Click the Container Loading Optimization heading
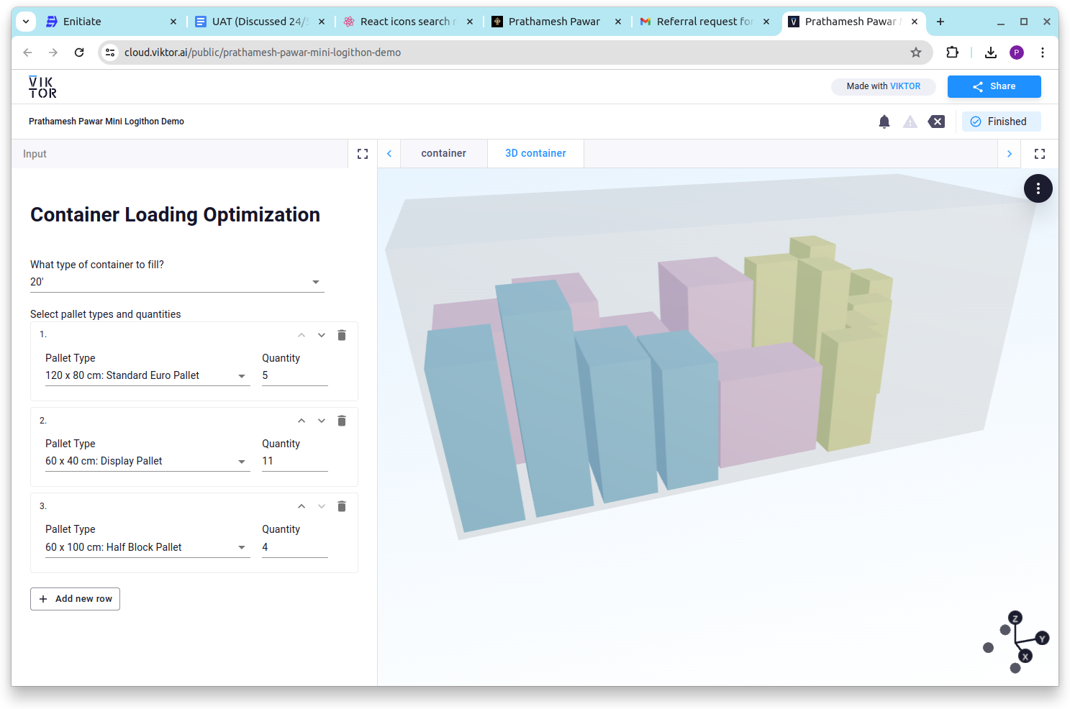Screen dimensions: 1070x709 (175, 214)
